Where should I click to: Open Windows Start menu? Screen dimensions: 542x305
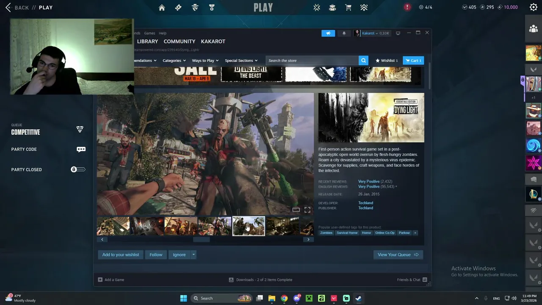coord(183,298)
